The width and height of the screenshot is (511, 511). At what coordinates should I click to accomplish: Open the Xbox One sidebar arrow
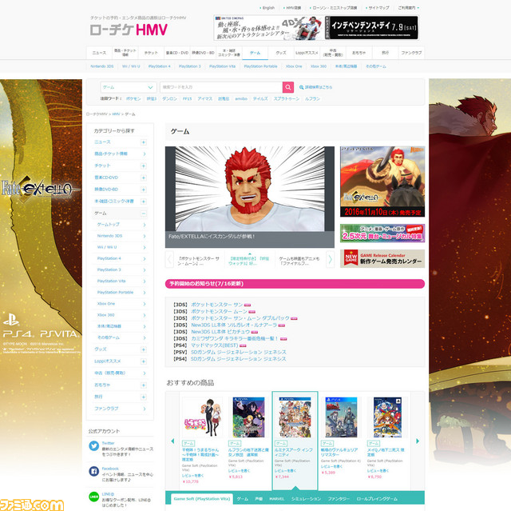pos(145,304)
